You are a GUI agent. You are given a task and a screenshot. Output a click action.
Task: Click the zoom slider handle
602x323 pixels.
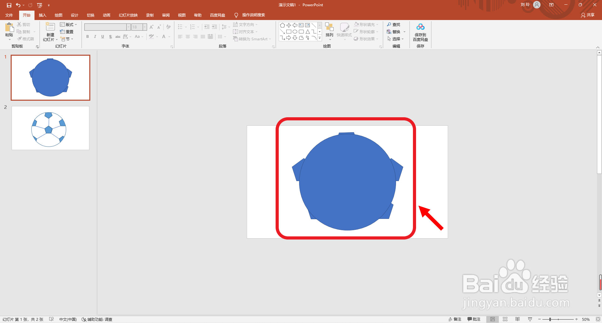[x=550, y=319]
